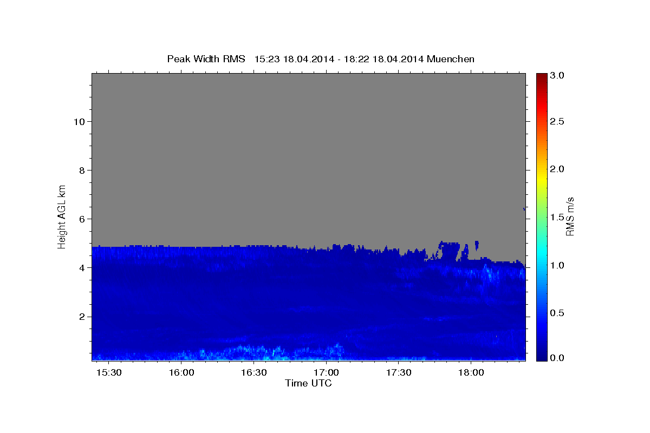Click the 'Muenchen' location in the title
Image resolution: width=650 pixels, height=433 pixels.
tap(451, 59)
